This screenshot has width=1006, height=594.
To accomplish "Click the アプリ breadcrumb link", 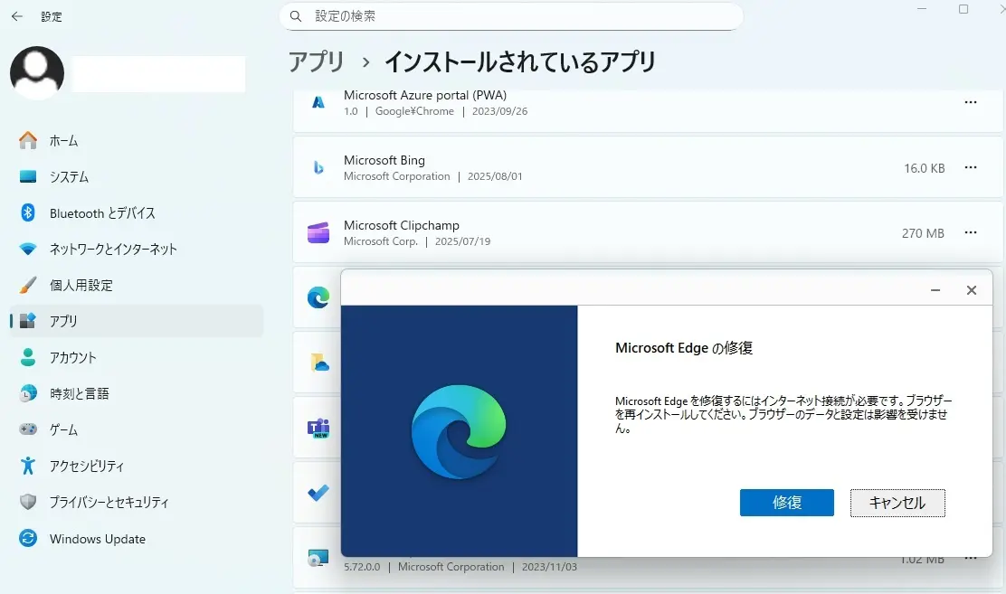I will 317,62.
